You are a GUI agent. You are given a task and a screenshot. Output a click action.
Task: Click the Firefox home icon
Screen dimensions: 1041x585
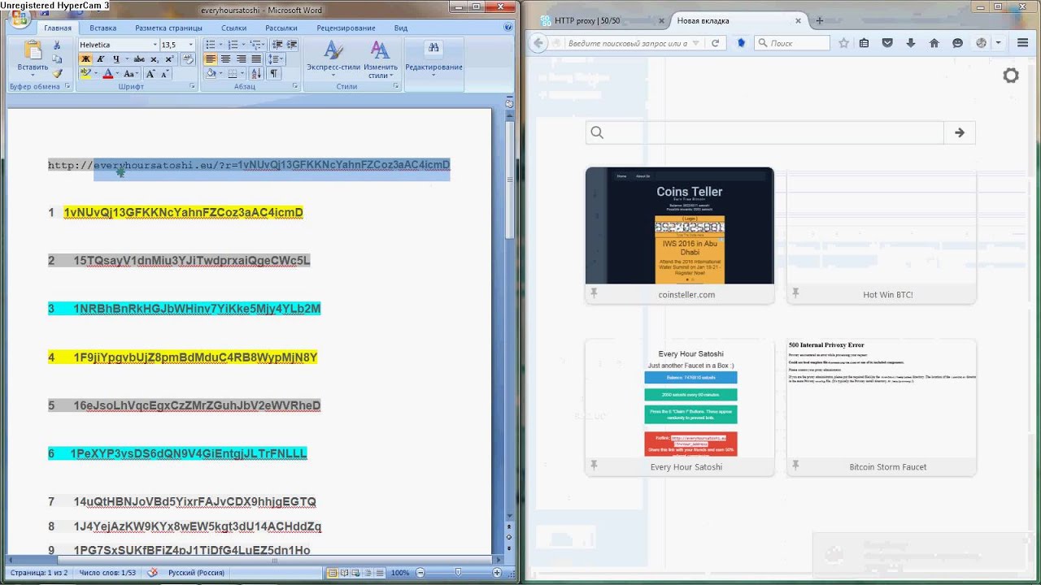pyautogui.click(x=934, y=43)
